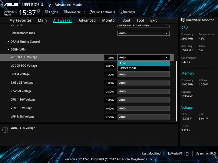Open MyFavorite(F3) list icon

point(64,12)
